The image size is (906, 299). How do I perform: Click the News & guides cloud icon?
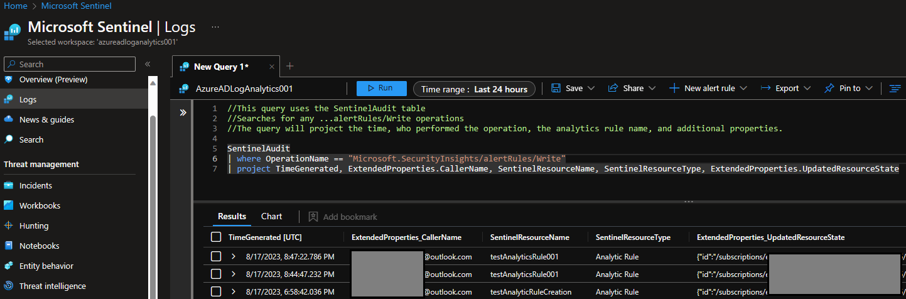point(9,119)
